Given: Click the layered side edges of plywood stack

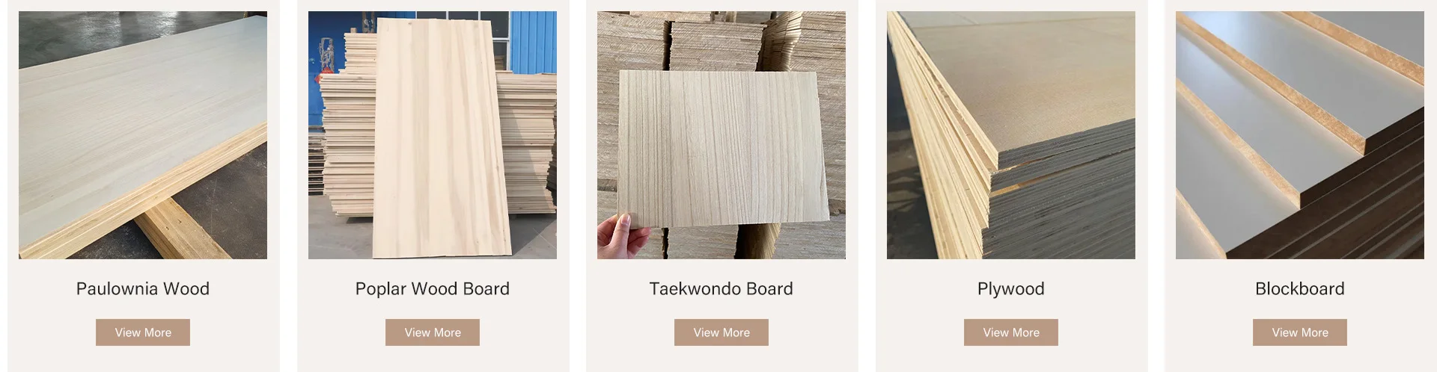Looking at the screenshot, I should pyautogui.click(x=943, y=149).
